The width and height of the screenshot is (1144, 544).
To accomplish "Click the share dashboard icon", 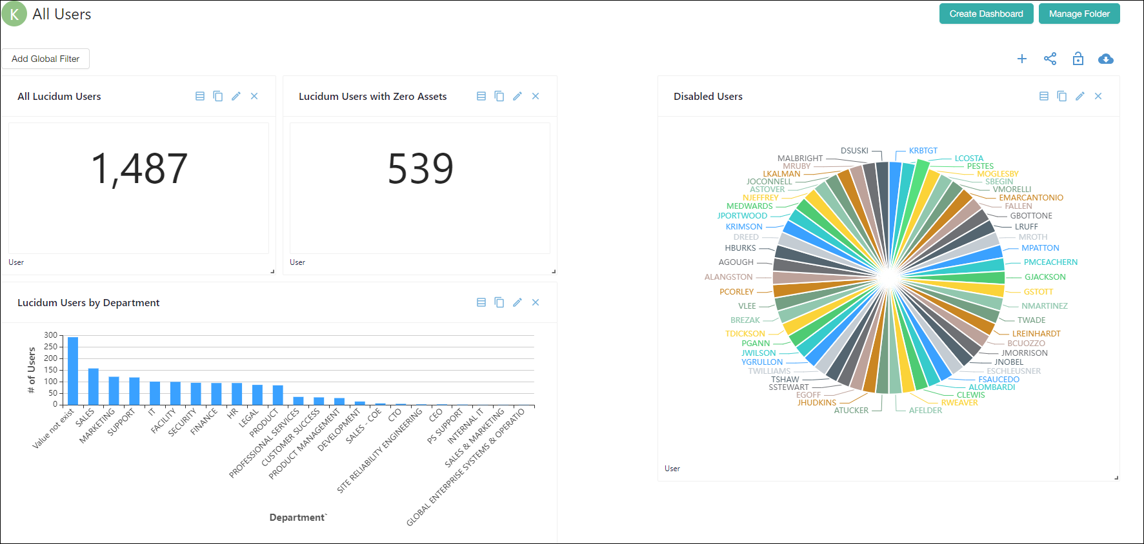I will pyautogui.click(x=1050, y=59).
